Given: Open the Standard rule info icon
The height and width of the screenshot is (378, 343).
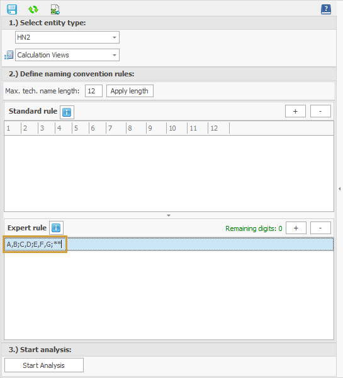Looking at the screenshot, I should (x=67, y=112).
